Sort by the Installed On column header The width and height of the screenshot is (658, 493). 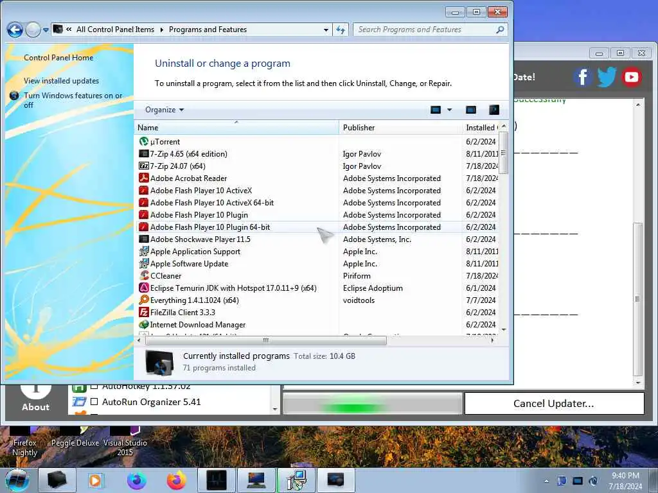click(481, 128)
